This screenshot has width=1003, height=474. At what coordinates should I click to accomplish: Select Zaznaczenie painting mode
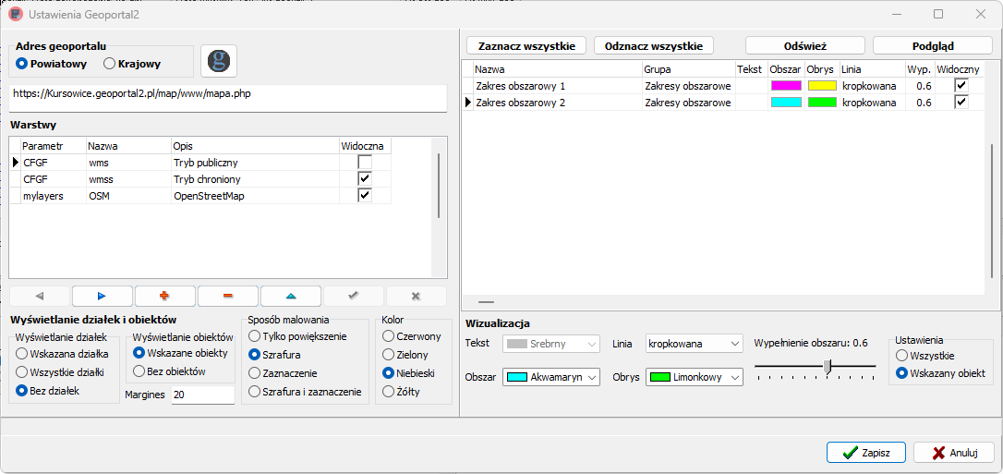click(x=284, y=373)
